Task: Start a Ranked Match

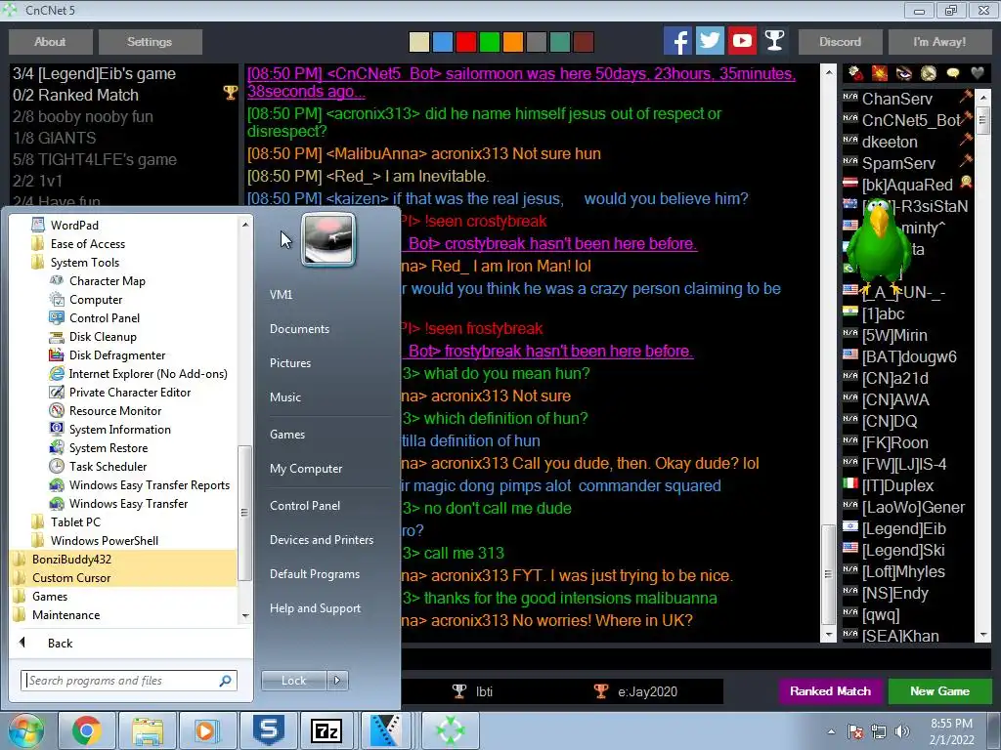Action: click(830, 691)
